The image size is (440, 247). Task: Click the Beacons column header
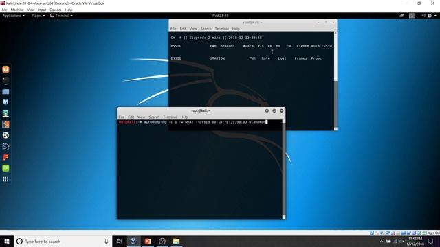coord(228,46)
